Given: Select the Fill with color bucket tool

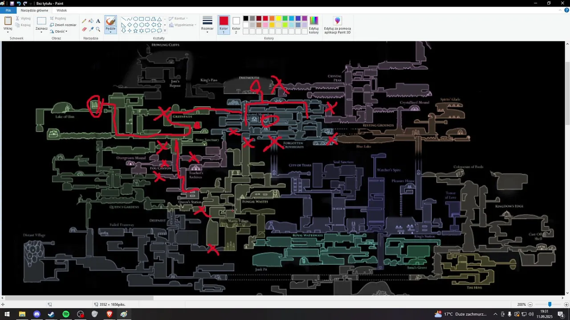Looking at the screenshot, I should (91, 21).
